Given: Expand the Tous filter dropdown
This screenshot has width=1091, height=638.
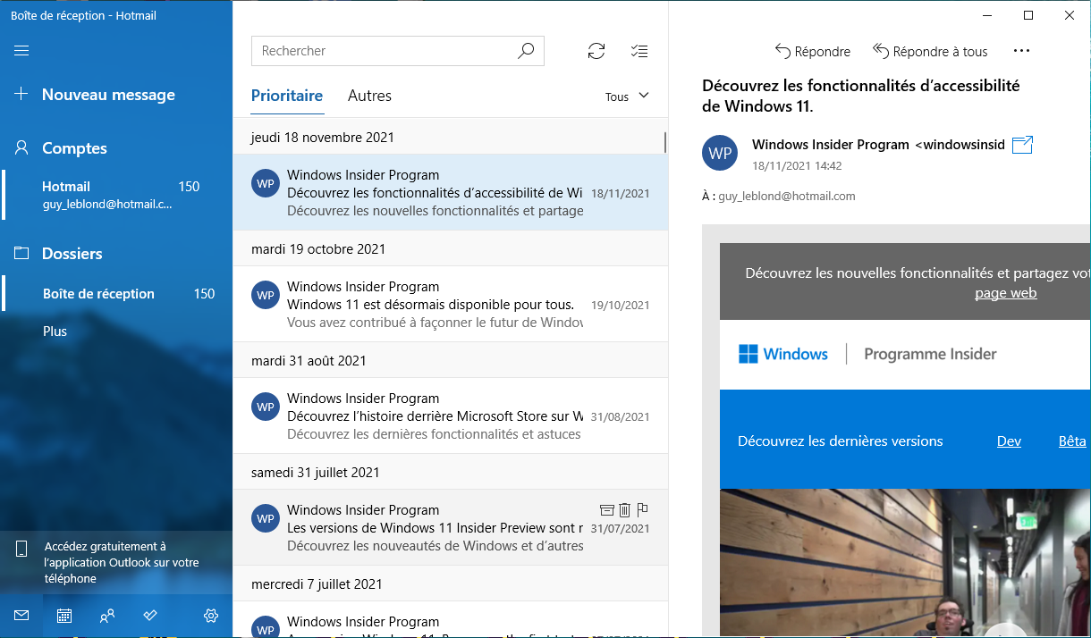Looking at the screenshot, I should coord(627,97).
